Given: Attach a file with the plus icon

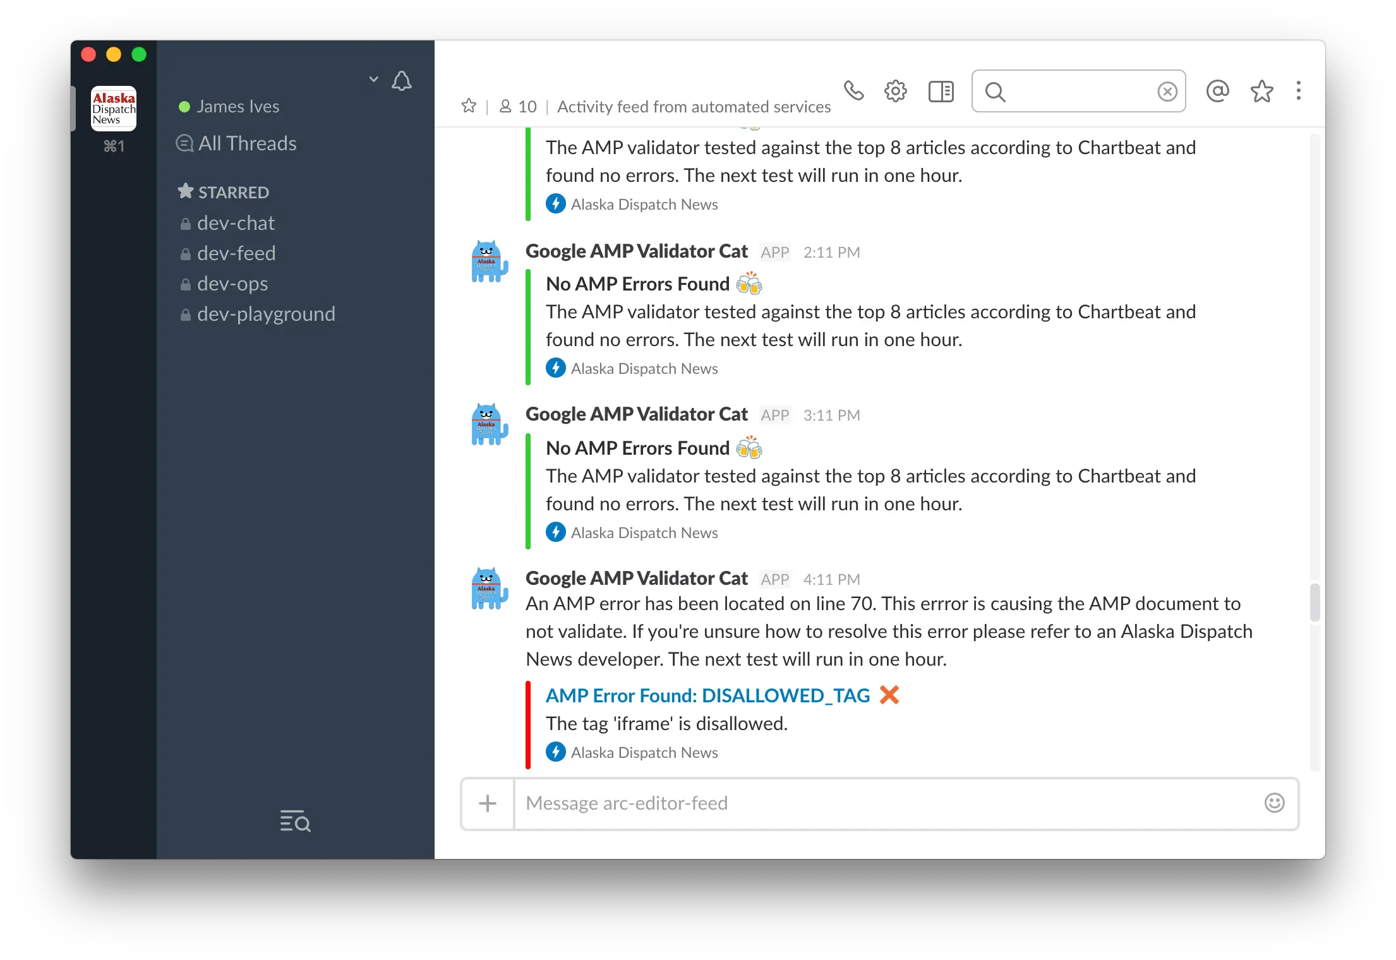Looking at the screenshot, I should (487, 803).
